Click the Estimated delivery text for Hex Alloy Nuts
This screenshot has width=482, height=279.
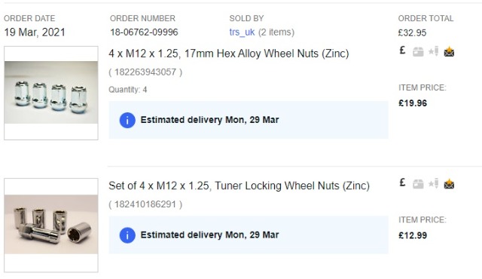point(209,120)
